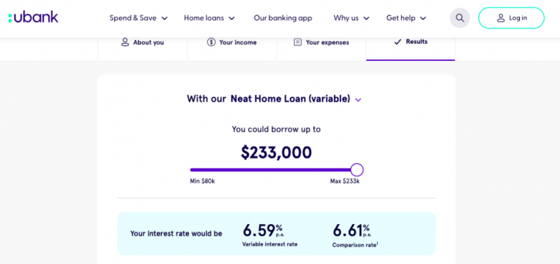The width and height of the screenshot is (560, 264).
Task: Click the ubank logo
Action: [33, 17]
